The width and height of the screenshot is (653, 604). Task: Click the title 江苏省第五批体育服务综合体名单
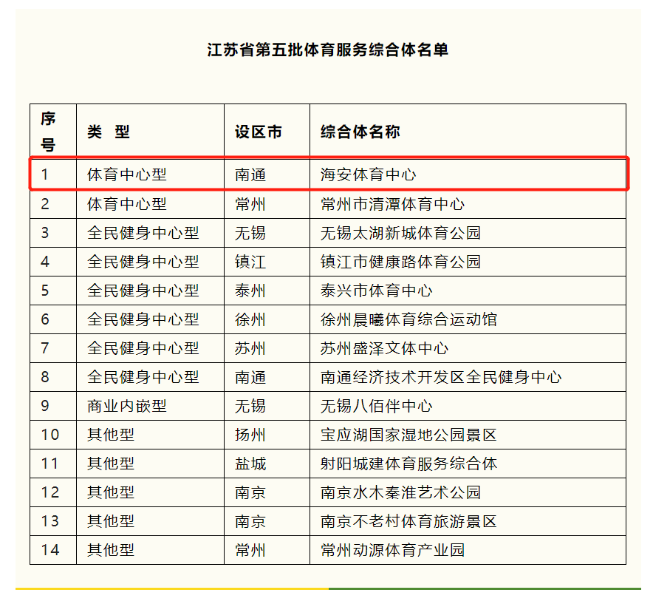pos(327,50)
